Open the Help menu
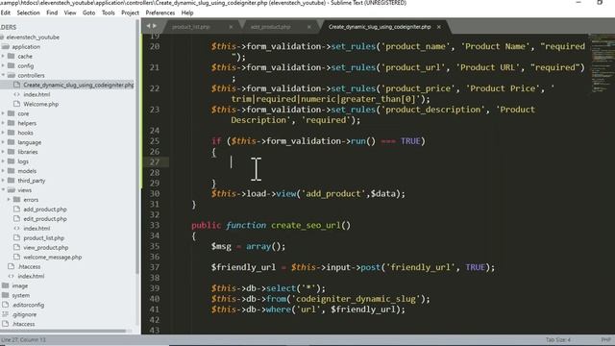The width and height of the screenshot is (615, 346). 187,12
